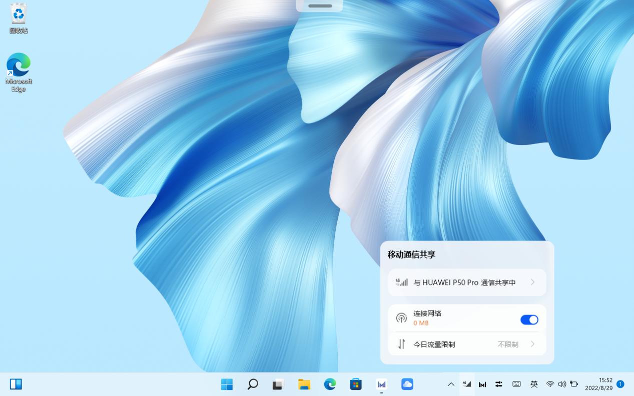Screen dimensions: 634x396
Task: Open Widgets from the taskbar corner
Action: [x=16, y=383]
